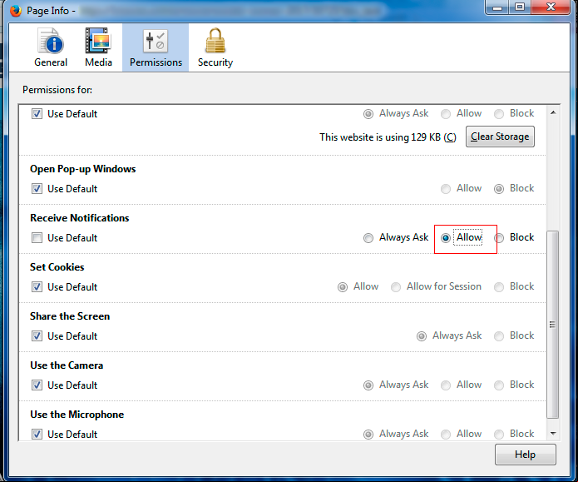Click the Clear Storage button
This screenshot has width=578, height=482.
[x=500, y=137]
